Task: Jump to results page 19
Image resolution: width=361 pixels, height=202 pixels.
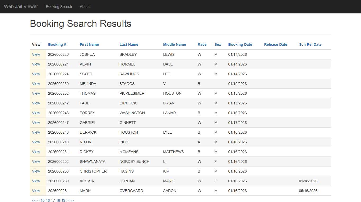Action: [x=63, y=200]
